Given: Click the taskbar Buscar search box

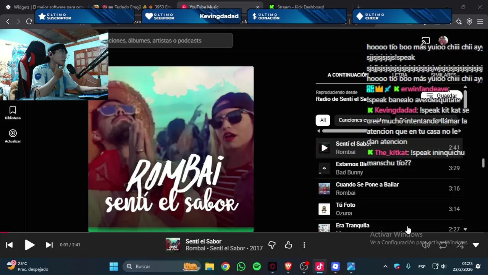Looking at the screenshot, I should click(x=162, y=267).
